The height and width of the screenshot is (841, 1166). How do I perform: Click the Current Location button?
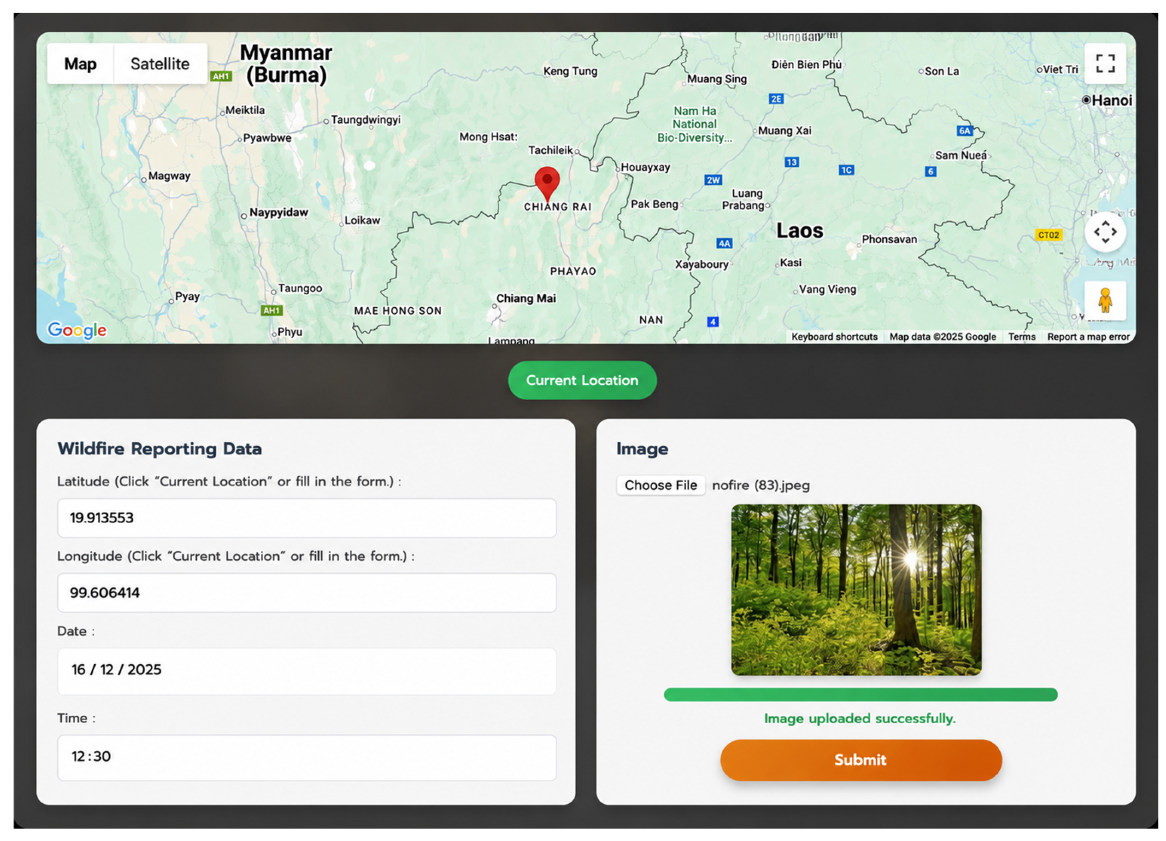[x=582, y=380]
